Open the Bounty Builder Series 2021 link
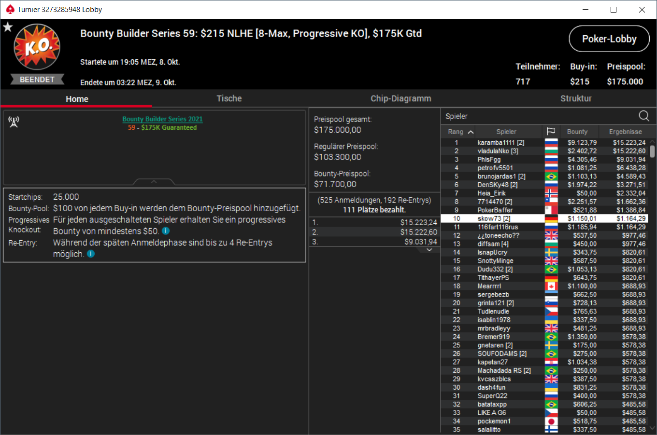This screenshot has height=435, width=657. [162, 119]
